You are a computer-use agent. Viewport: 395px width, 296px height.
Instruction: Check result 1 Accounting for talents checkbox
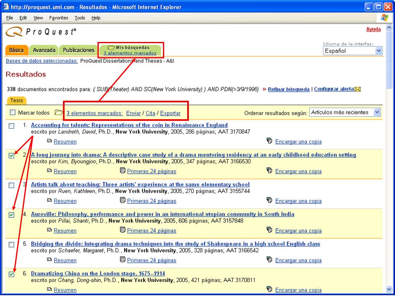12,126
